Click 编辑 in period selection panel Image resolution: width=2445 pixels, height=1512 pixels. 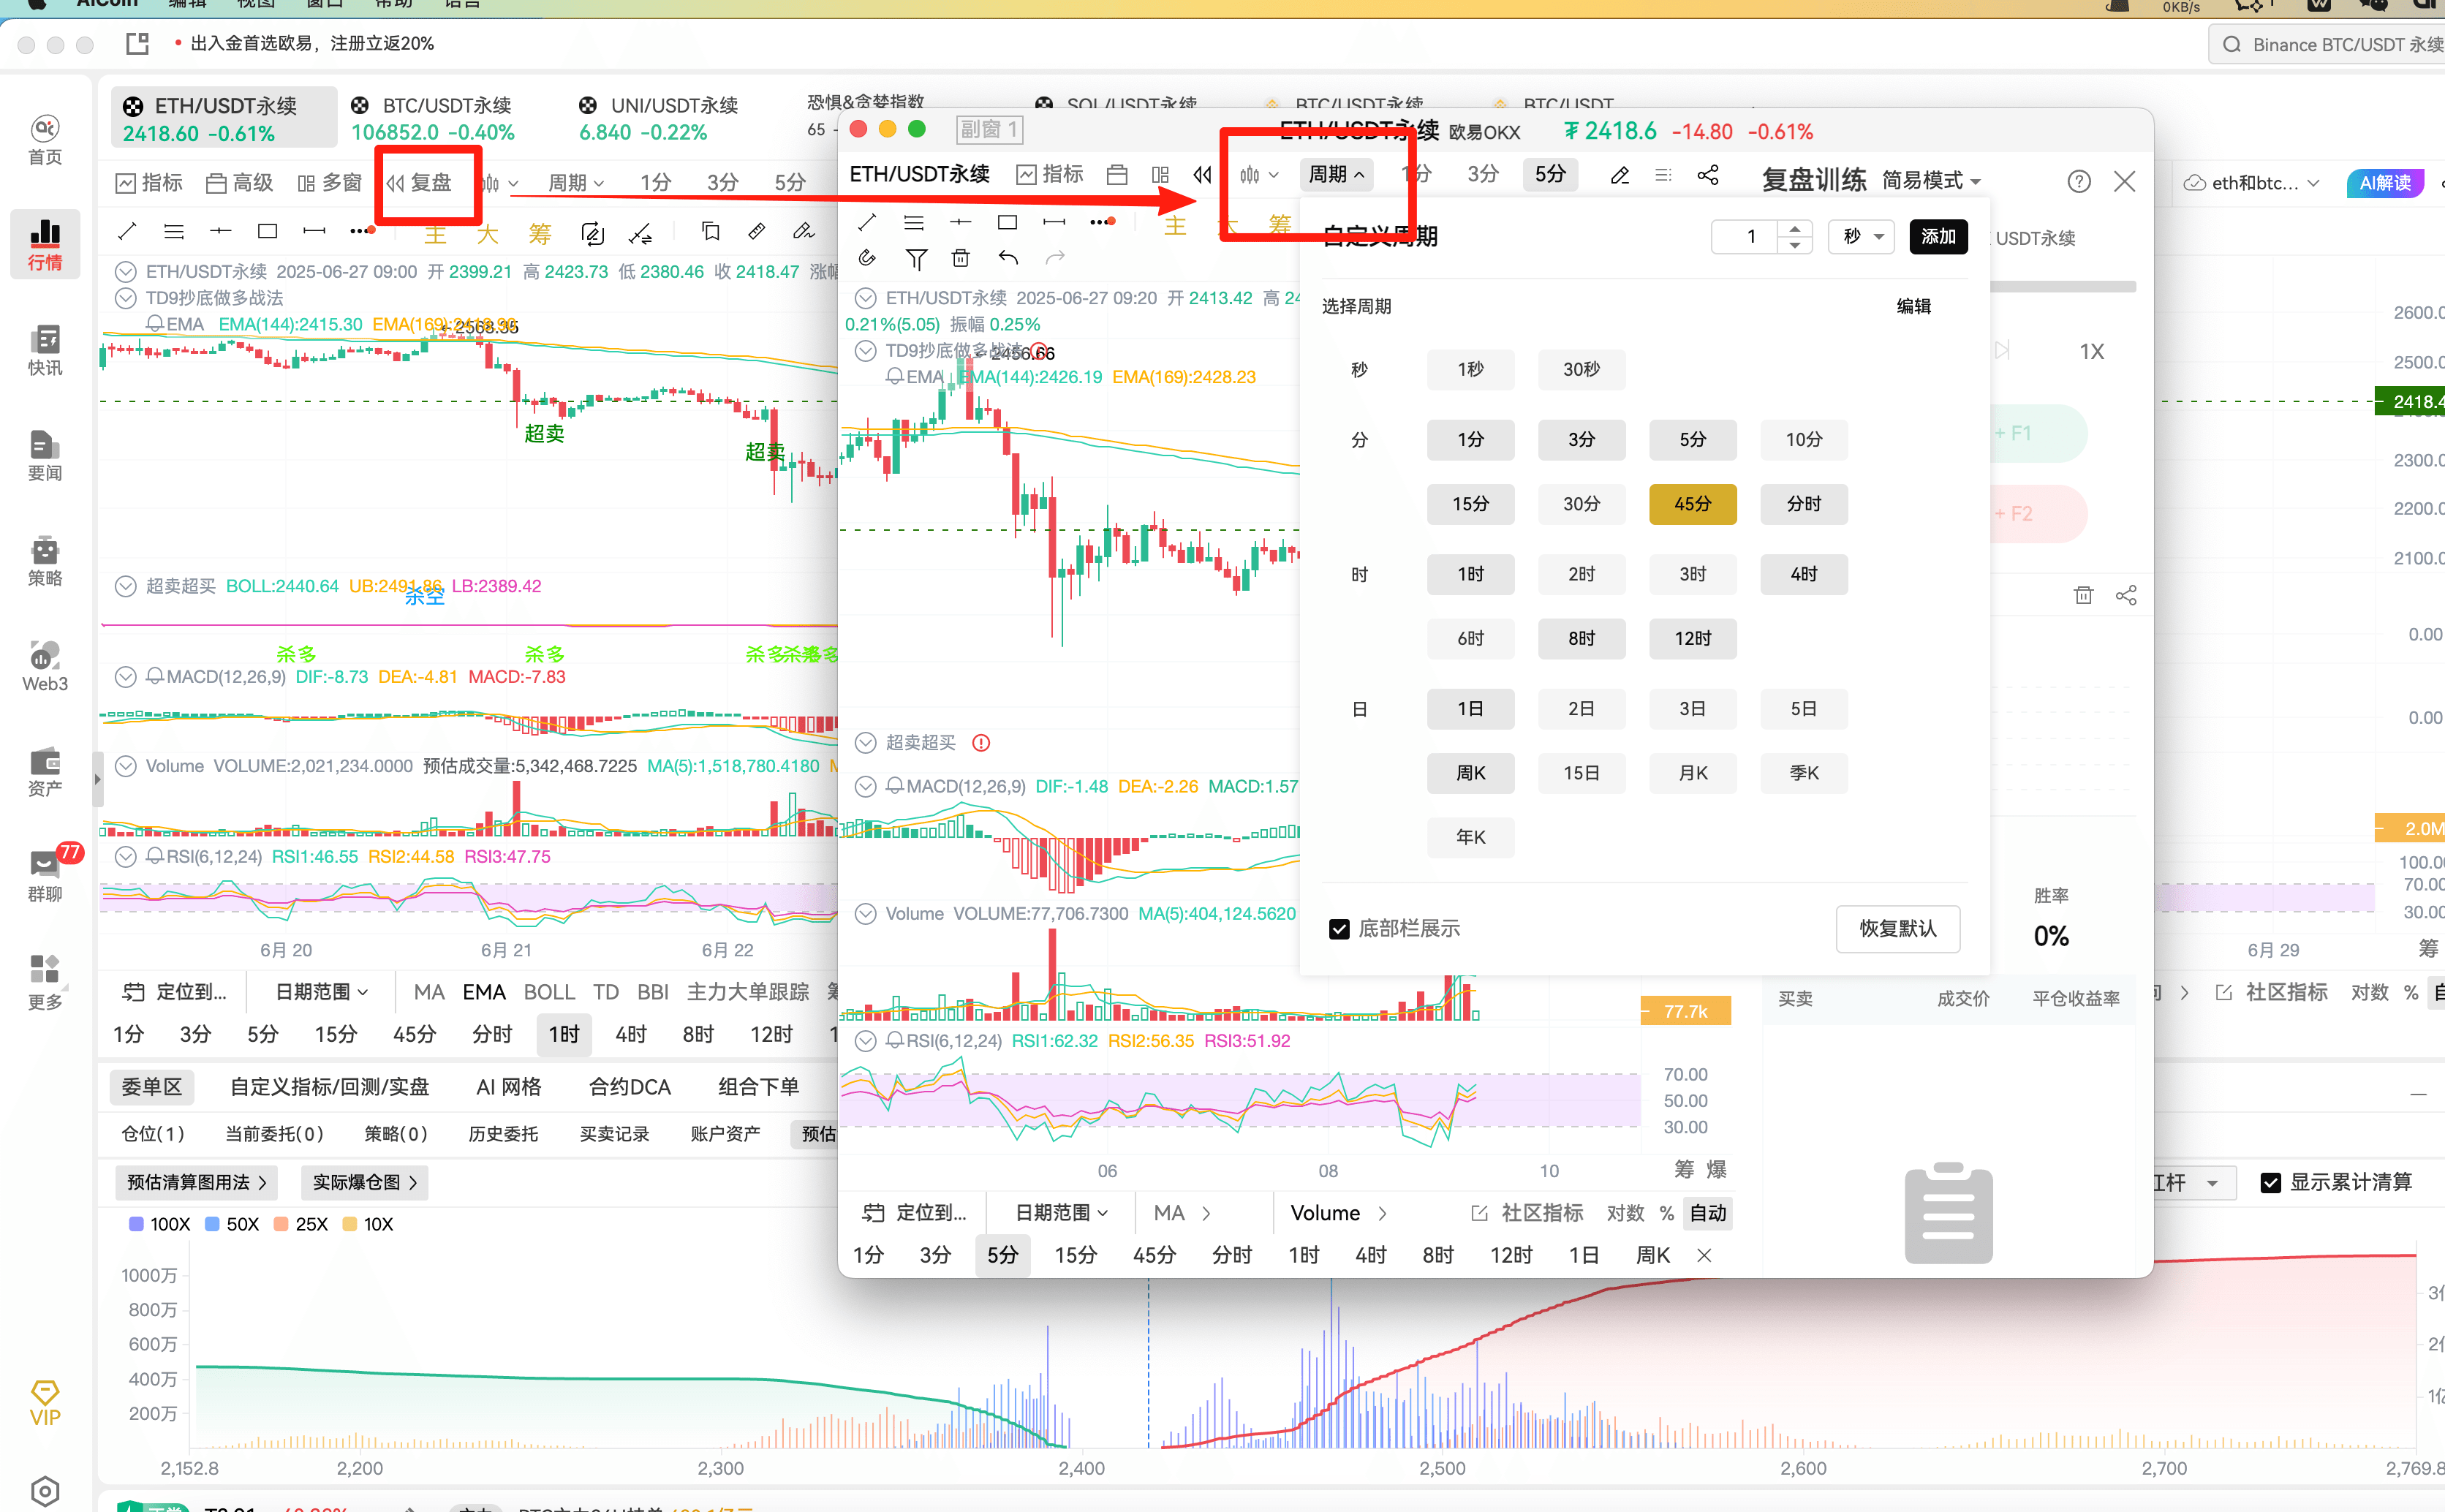point(1914,306)
